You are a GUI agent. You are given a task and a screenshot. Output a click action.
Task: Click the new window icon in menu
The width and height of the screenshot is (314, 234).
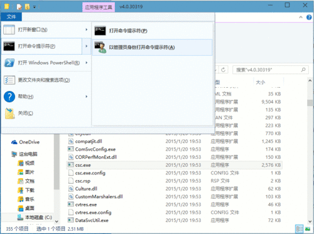tap(9, 29)
